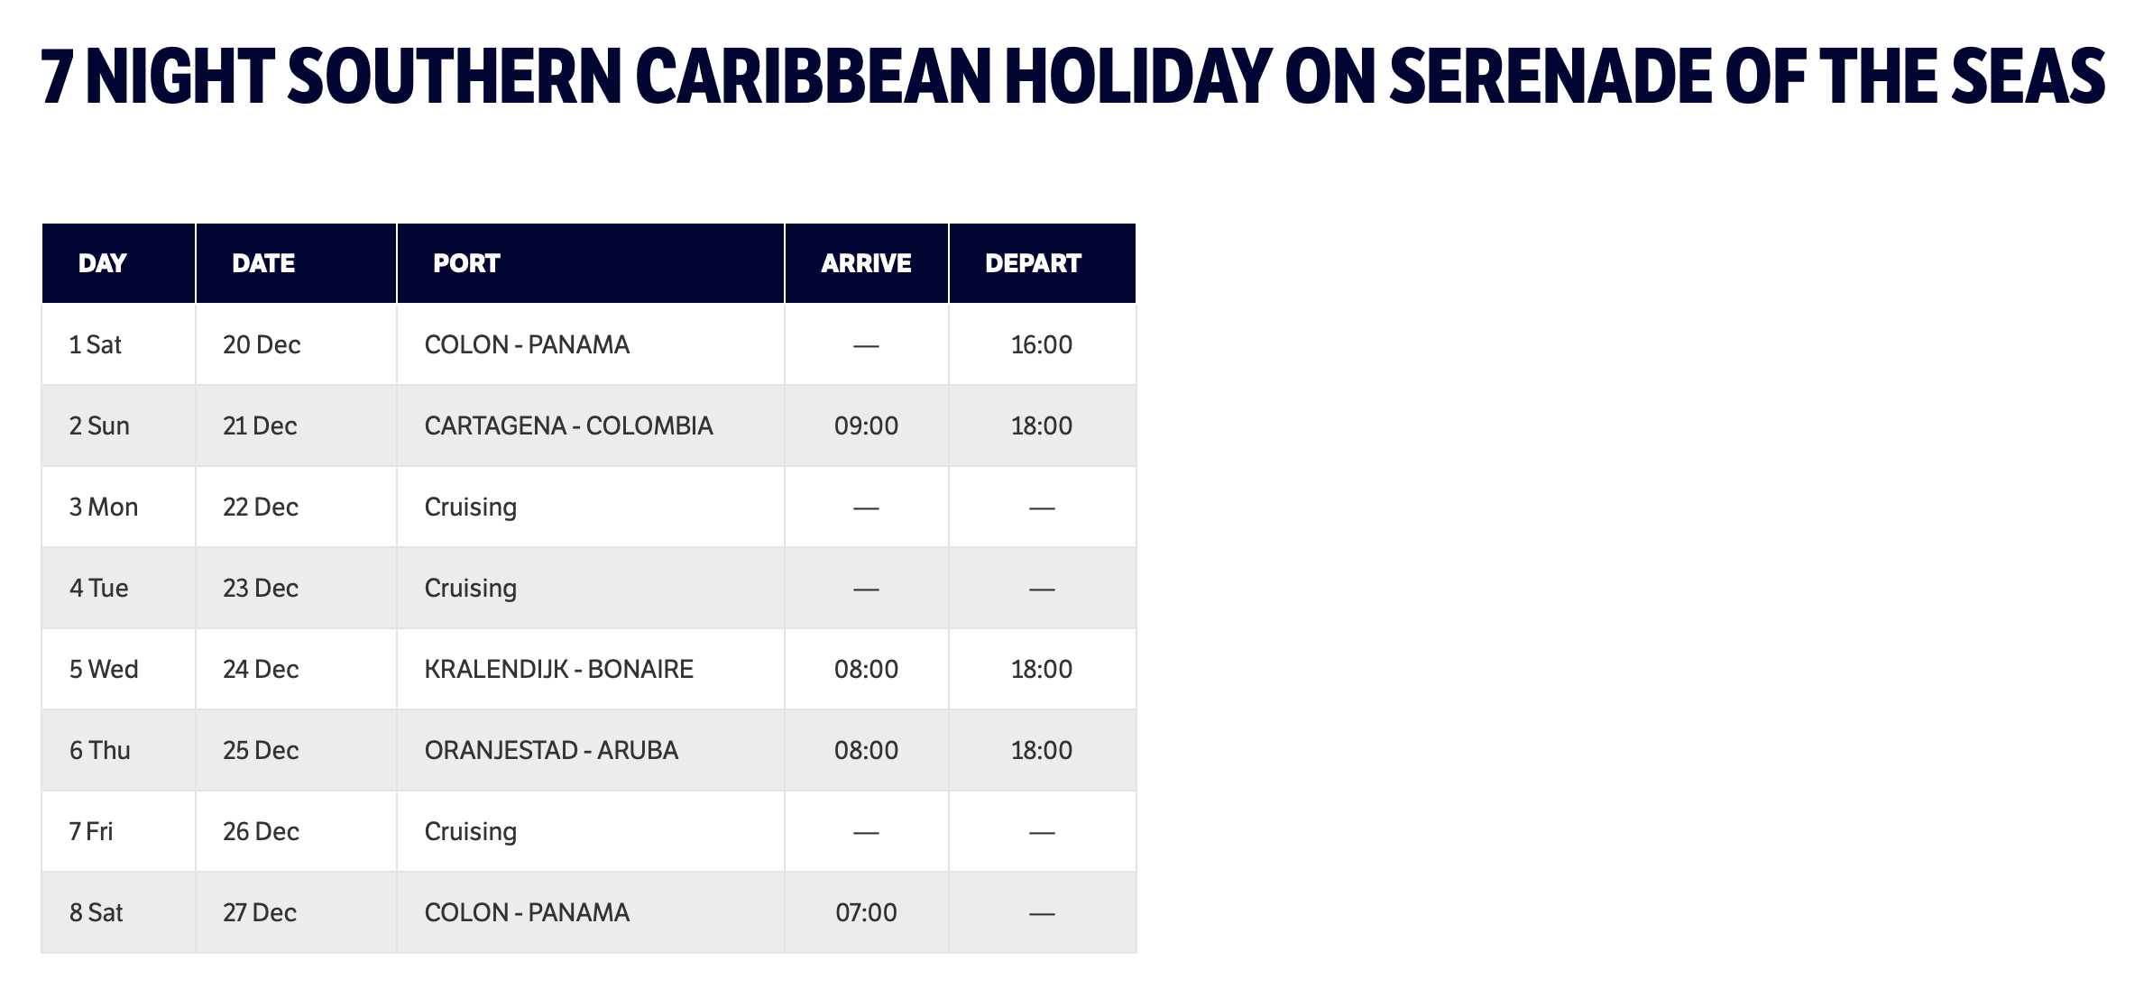Image resolution: width=2153 pixels, height=997 pixels.
Task: Select the ORANJESTAD - ARUBA port cell
Action: [x=551, y=751]
